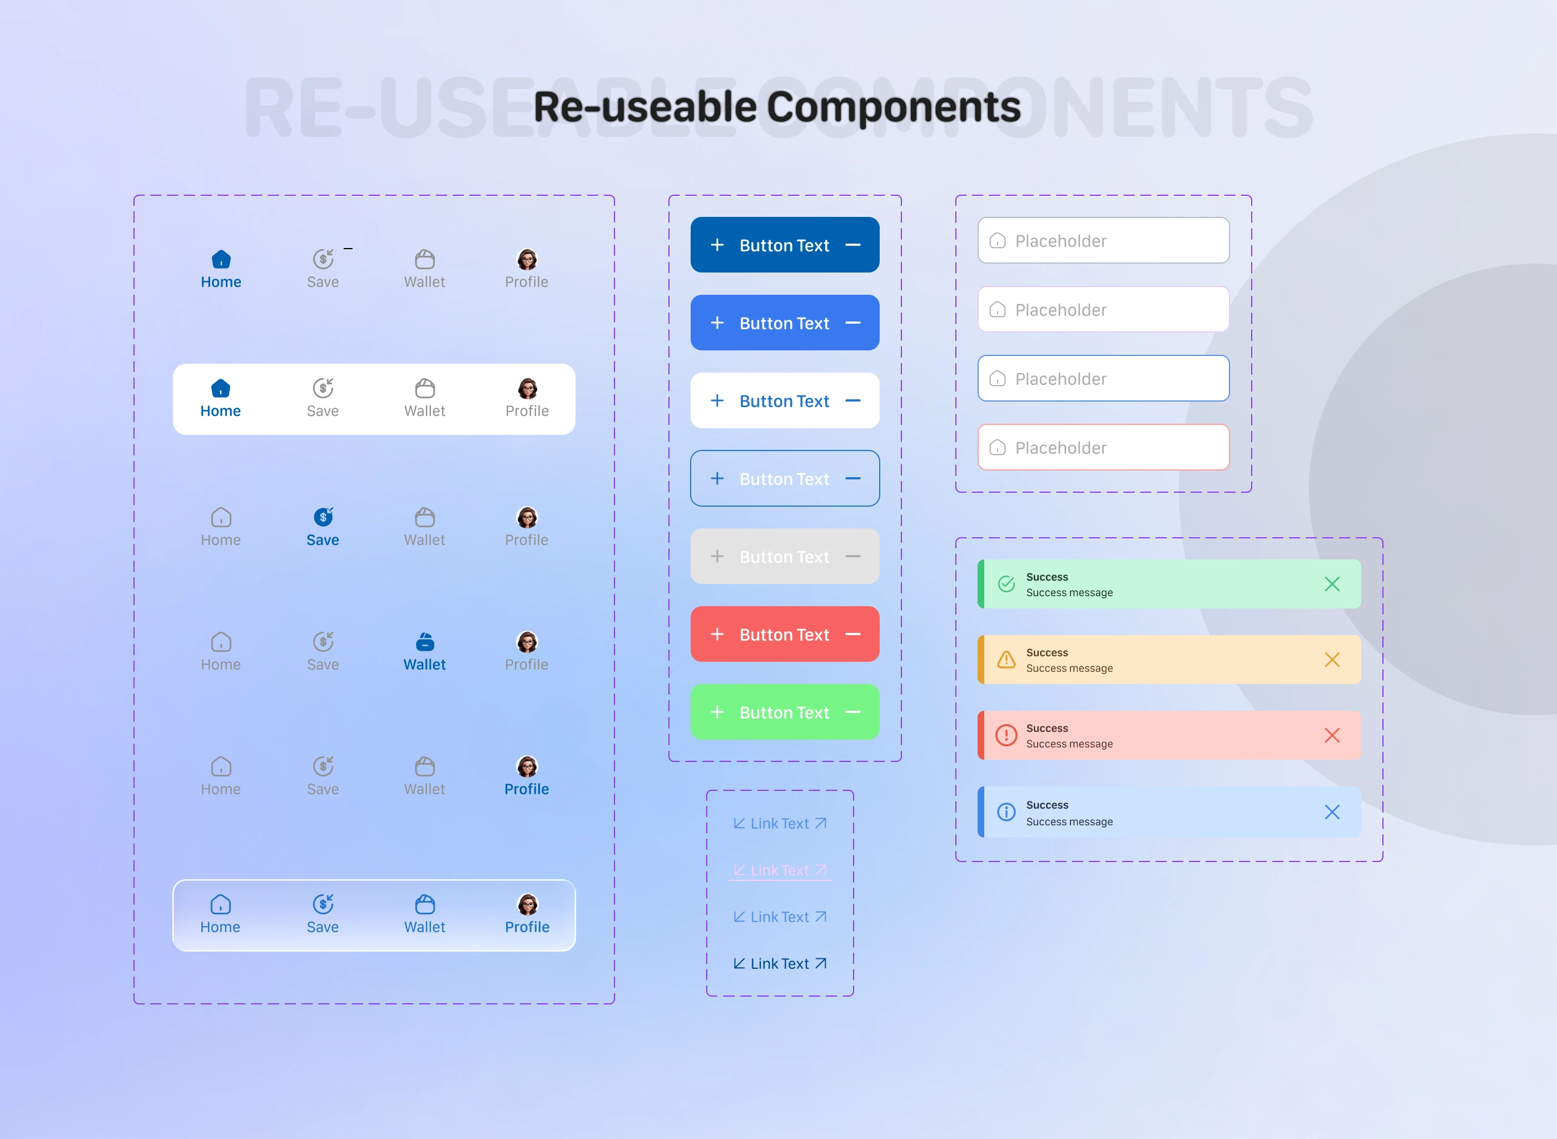This screenshot has height=1139, width=1557.
Task: Focus the blue-bordered Placeholder input field
Action: point(1103,379)
